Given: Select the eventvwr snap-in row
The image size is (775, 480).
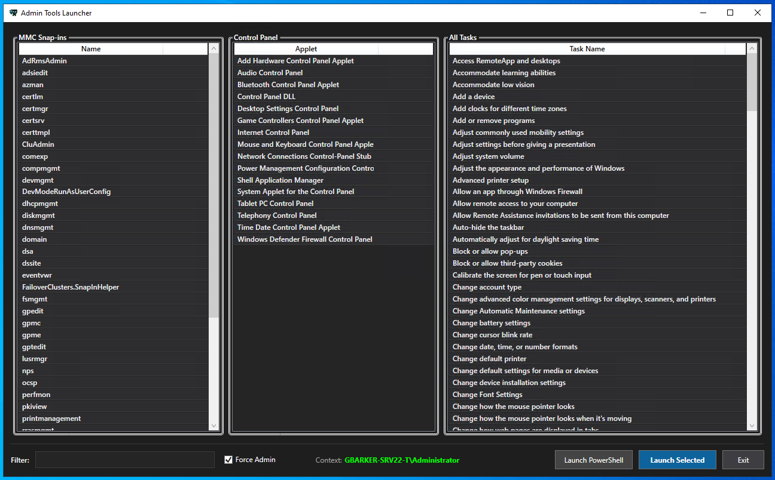Looking at the screenshot, I should click(x=37, y=275).
